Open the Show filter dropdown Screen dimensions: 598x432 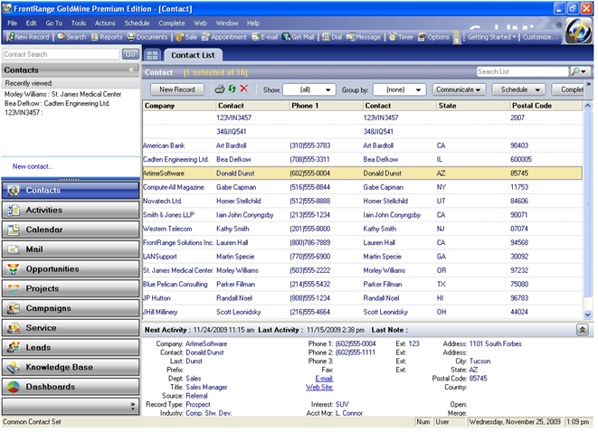pos(309,89)
